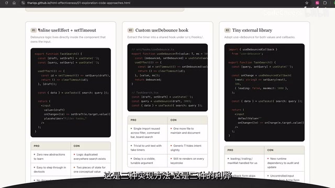This screenshot has width=335, height=188.
Task: Click the #1 badge on the first card
Action: (x=33, y=30)
